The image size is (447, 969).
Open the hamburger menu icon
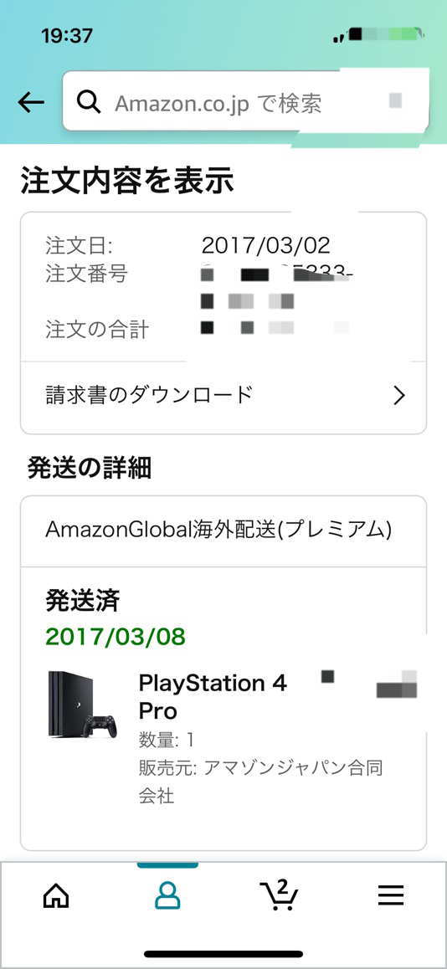pos(391,895)
